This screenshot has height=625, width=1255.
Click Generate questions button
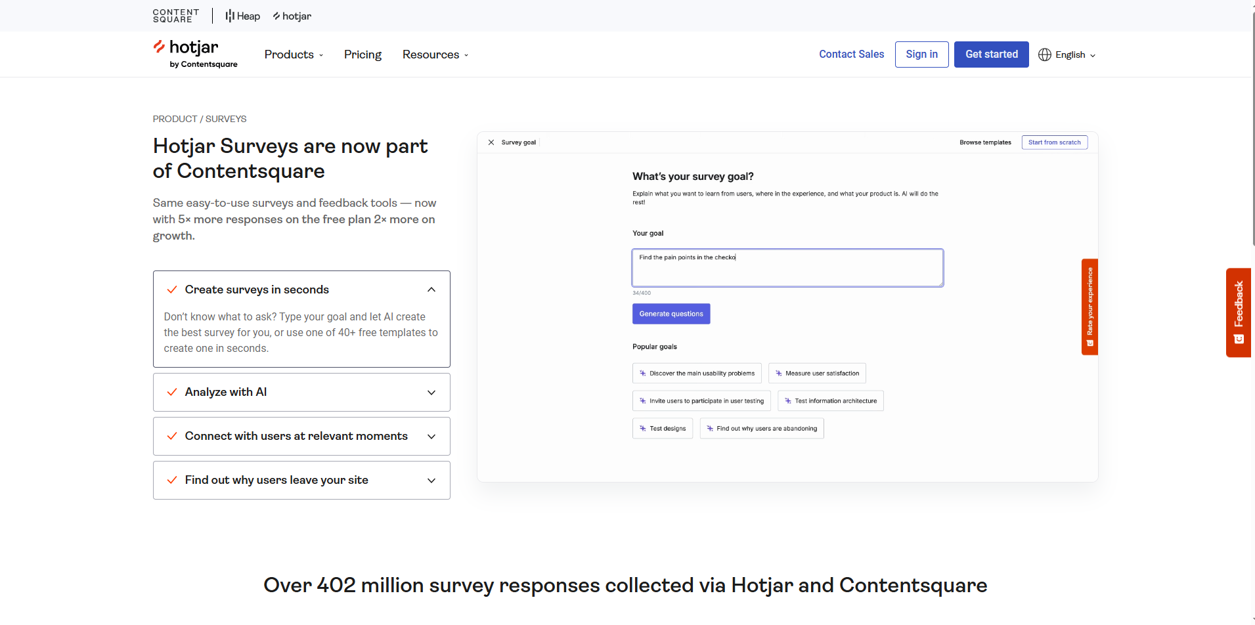(x=671, y=314)
